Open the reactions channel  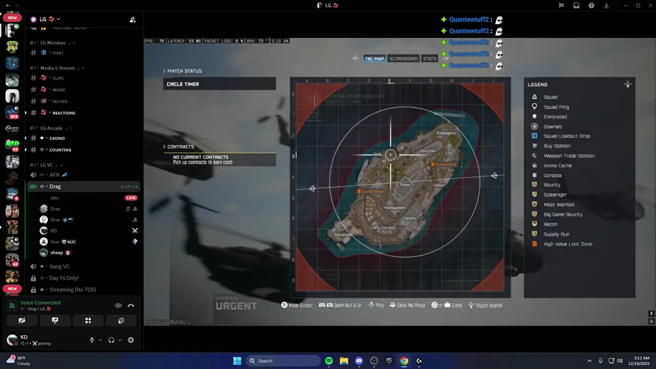point(84,113)
